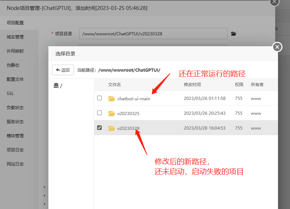Switch to 伪静态 tab
This screenshot has width=290, height=209.
pyautogui.click(x=13, y=65)
